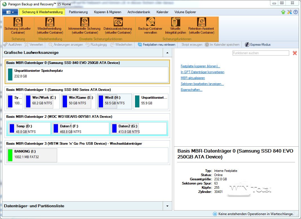Start Inkrementelle Sicherung ribbon icon
301x219 pixels.
84,22
